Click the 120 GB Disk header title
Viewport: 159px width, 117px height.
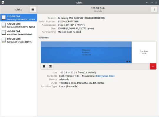point(98,8)
